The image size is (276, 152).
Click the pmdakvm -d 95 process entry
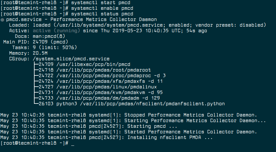point(101,93)
